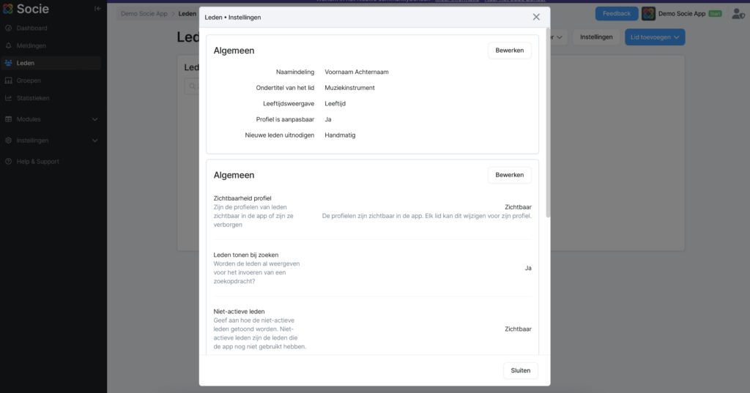Image resolution: width=750 pixels, height=393 pixels.
Task: Click the dialog vertical scrollbar
Action: tap(548, 122)
